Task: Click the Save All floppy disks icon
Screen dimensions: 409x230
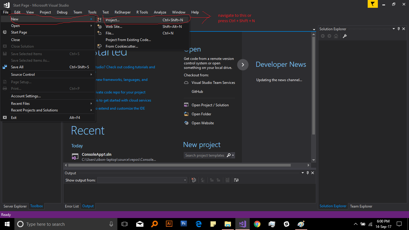Action: coord(5,67)
